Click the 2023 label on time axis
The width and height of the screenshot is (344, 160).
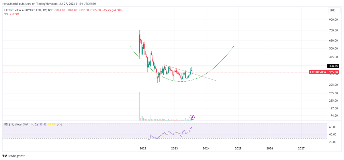tap(174, 149)
